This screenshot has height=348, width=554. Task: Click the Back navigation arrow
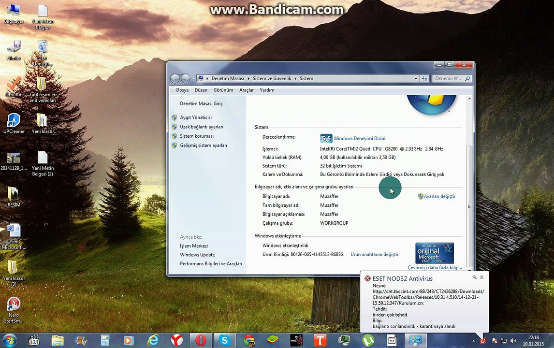(175, 78)
